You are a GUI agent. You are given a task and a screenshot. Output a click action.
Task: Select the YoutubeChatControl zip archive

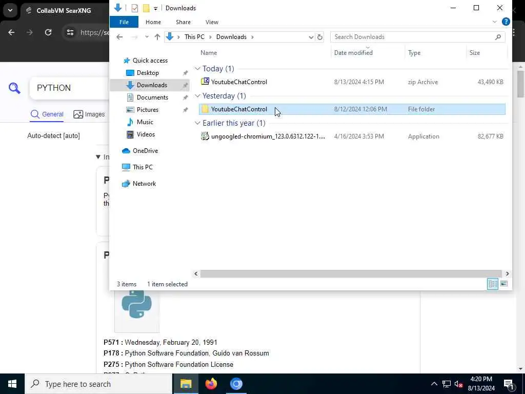[352, 82]
